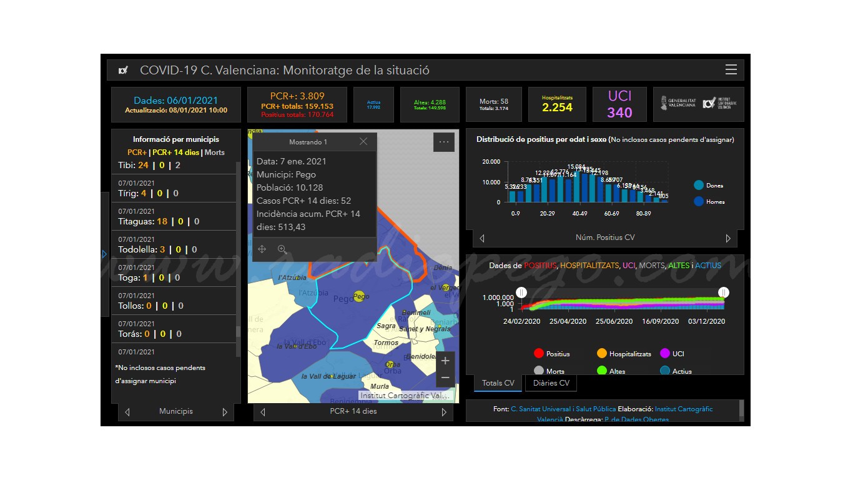Toggle Actius series in the legend

[x=676, y=371]
